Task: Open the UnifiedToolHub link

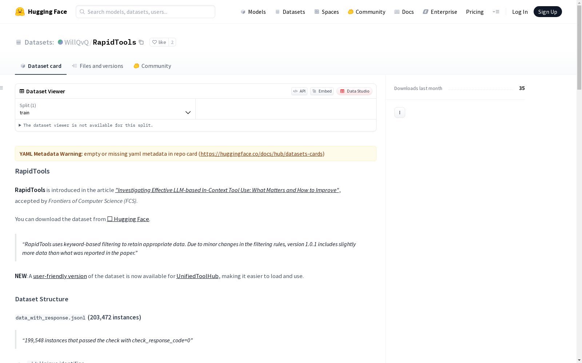Action: [198, 276]
